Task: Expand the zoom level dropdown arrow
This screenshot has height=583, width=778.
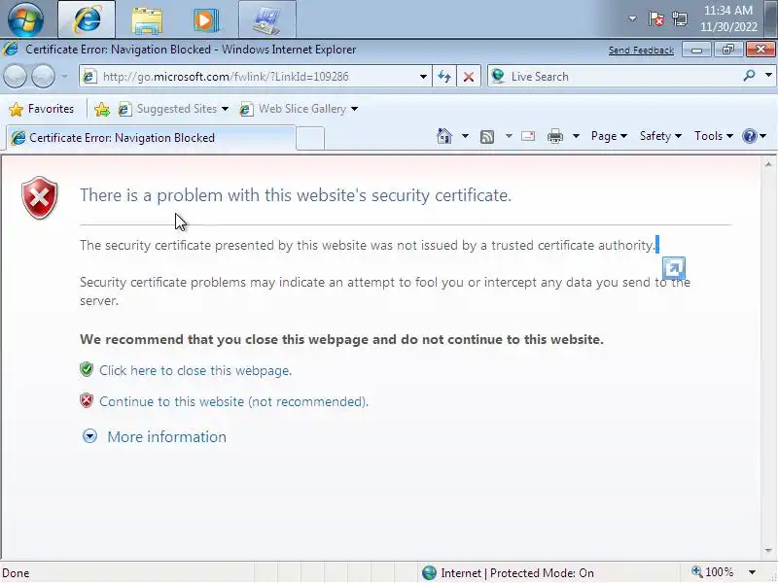Action: click(x=752, y=572)
